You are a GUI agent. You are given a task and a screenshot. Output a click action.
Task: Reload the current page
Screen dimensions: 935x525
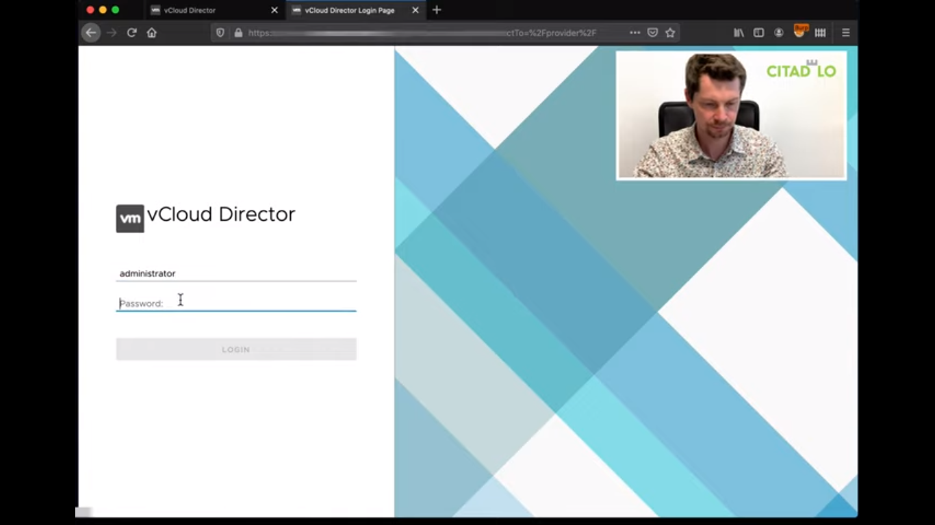pyautogui.click(x=131, y=33)
